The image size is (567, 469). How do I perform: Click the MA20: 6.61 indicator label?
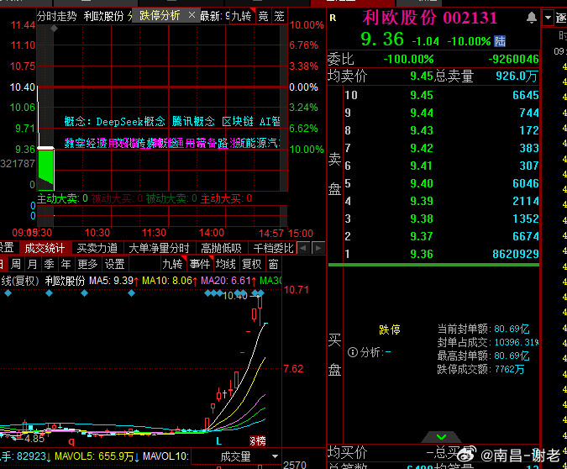[228, 281]
